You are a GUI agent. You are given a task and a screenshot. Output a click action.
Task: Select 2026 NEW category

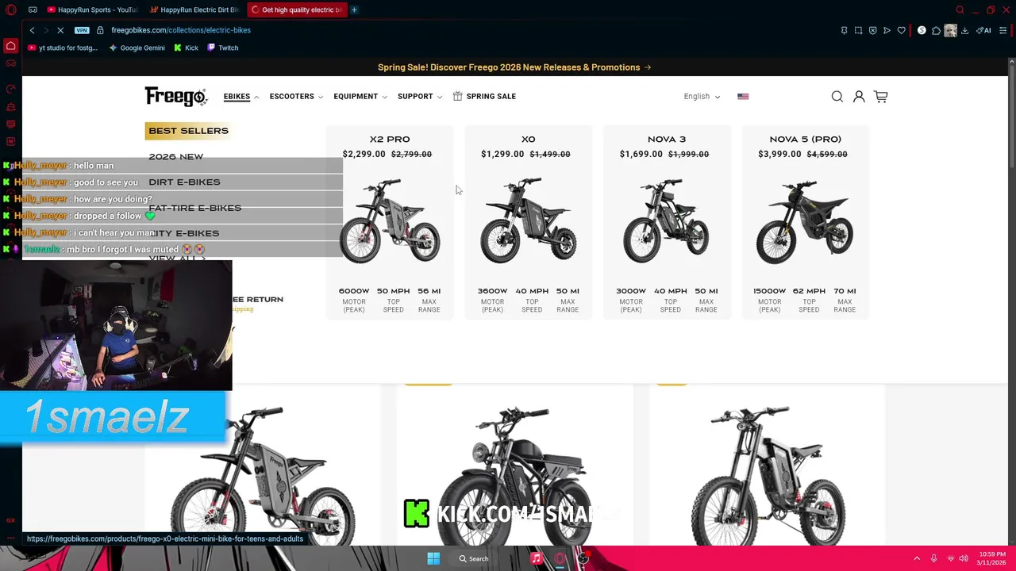click(176, 157)
